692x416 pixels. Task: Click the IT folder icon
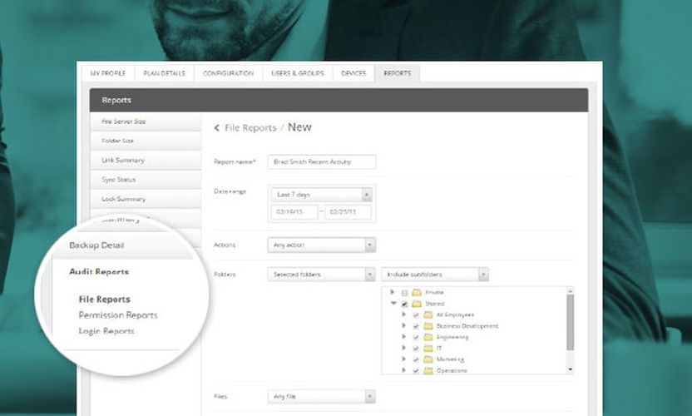click(x=428, y=348)
